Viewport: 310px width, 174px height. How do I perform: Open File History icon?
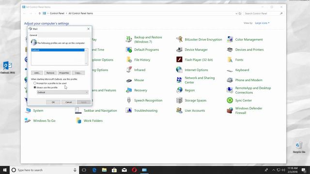(x=129, y=59)
